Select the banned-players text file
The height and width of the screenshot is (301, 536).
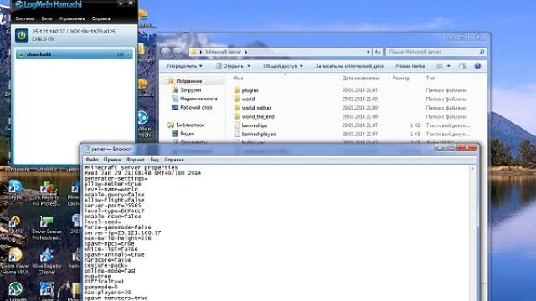pyautogui.click(x=255, y=134)
